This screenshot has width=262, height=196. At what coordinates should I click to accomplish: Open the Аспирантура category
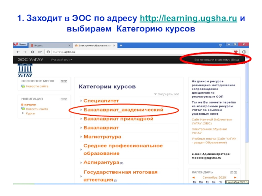click(x=102, y=162)
